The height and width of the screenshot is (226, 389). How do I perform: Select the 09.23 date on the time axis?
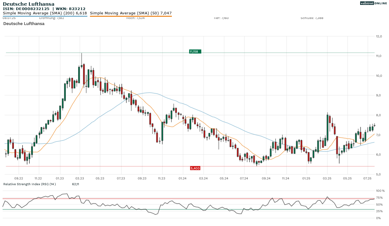[142, 179]
